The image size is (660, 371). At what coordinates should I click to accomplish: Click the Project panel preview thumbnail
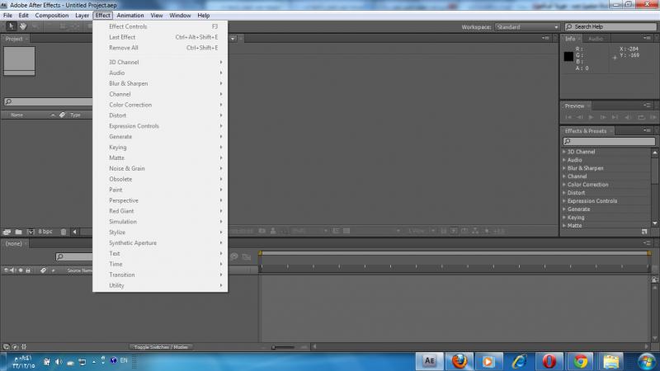coord(19,61)
